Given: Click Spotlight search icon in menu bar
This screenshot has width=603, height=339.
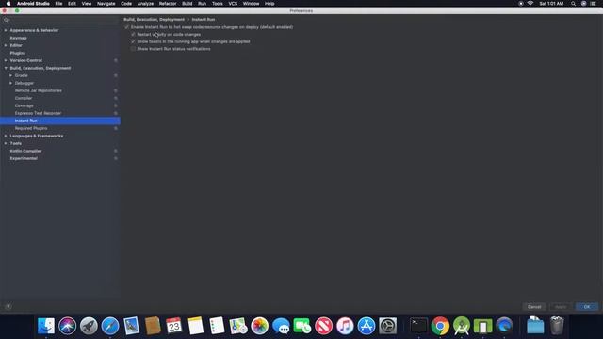Looking at the screenshot, I should 573,4.
